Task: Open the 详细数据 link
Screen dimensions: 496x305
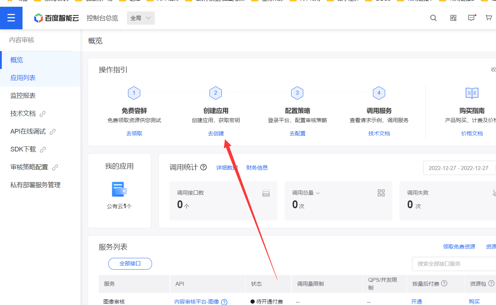Action: tap(227, 167)
